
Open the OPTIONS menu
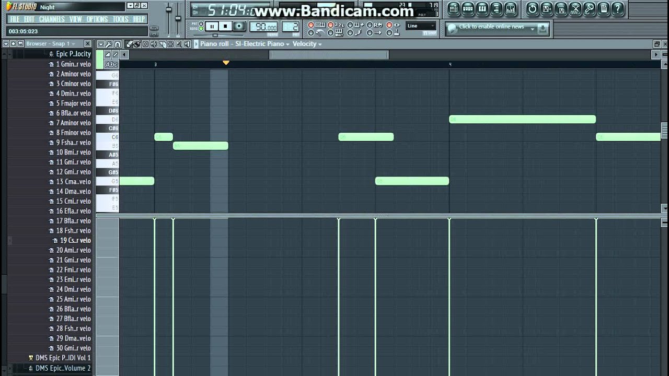point(97,19)
